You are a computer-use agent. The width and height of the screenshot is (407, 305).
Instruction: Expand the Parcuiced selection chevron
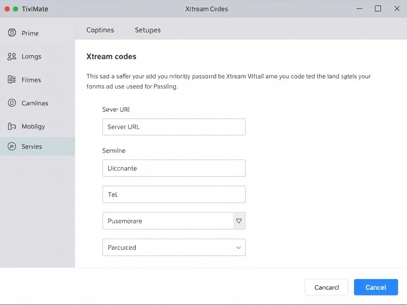[x=238, y=247]
